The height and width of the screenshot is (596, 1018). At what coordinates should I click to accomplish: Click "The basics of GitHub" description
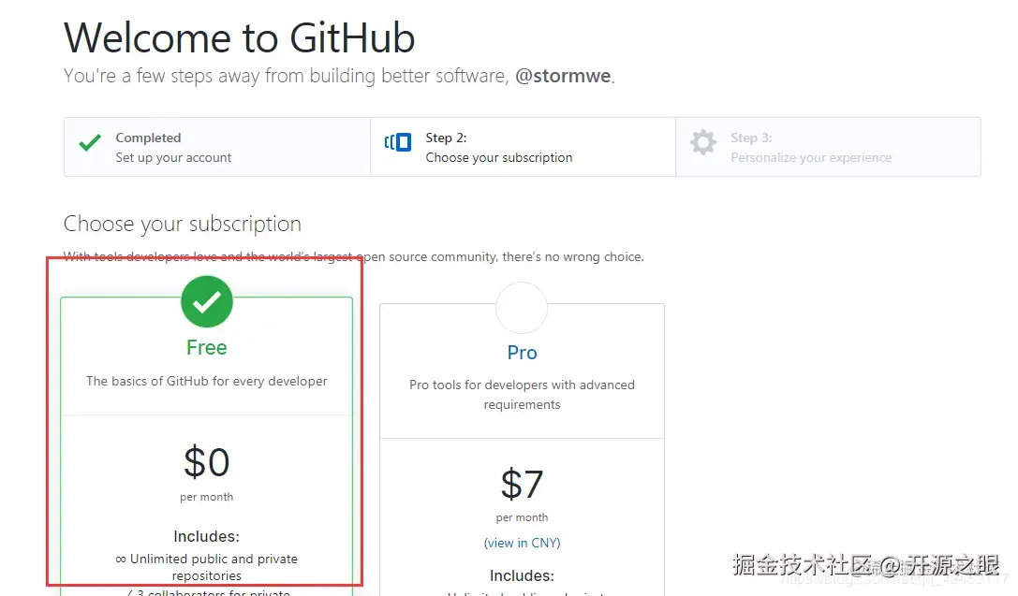[x=207, y=381]
